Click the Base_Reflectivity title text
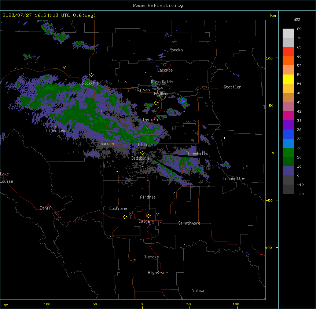Viewport: 316px width, 309px height. coord(158,6)
